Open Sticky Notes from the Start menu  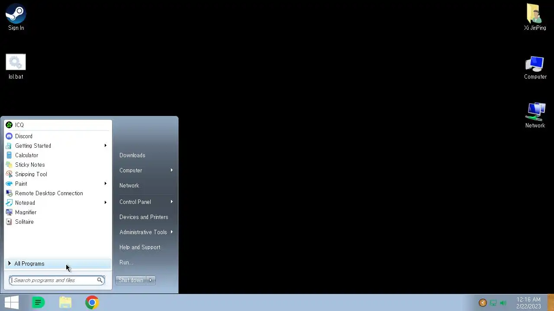click(58, 165)
